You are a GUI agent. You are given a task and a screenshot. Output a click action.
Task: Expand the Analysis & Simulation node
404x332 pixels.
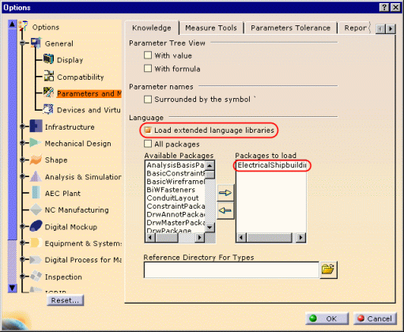(x=23, y=176)
